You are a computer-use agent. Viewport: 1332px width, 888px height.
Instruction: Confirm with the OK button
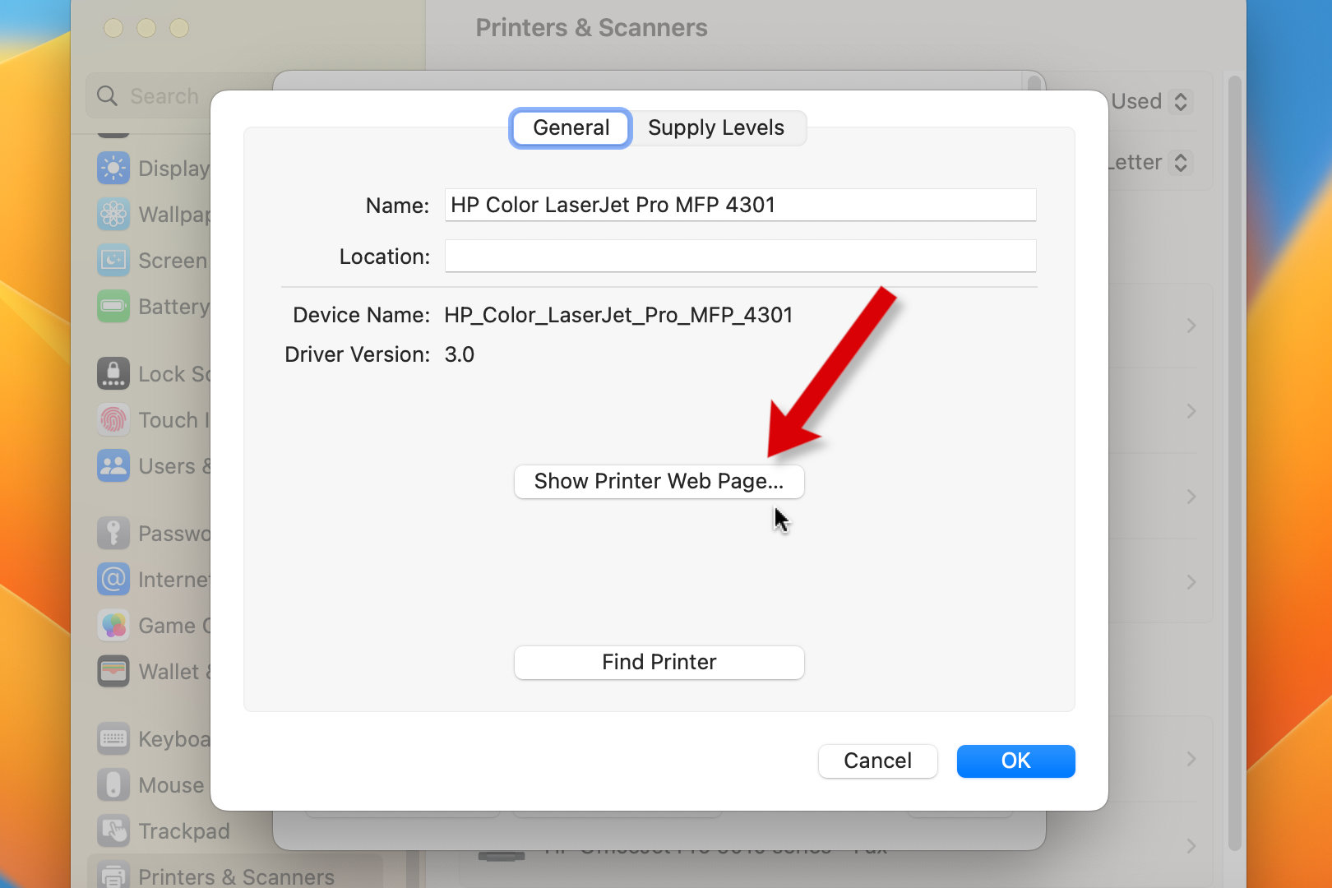pyautogui.click(x=1015, y=761)
